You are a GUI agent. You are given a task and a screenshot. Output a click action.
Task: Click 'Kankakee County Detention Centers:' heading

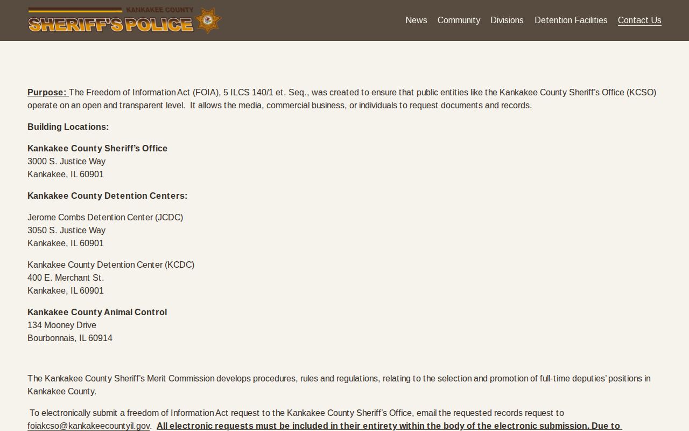click(108, 196)
